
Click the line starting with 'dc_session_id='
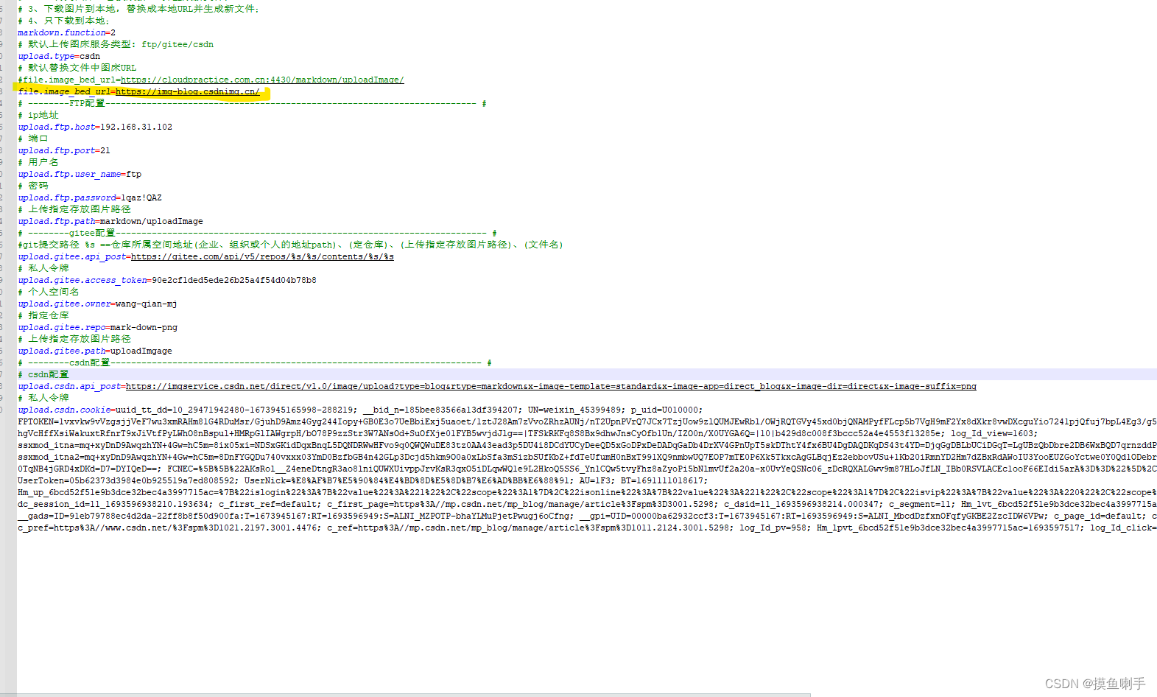pos(587,504)
